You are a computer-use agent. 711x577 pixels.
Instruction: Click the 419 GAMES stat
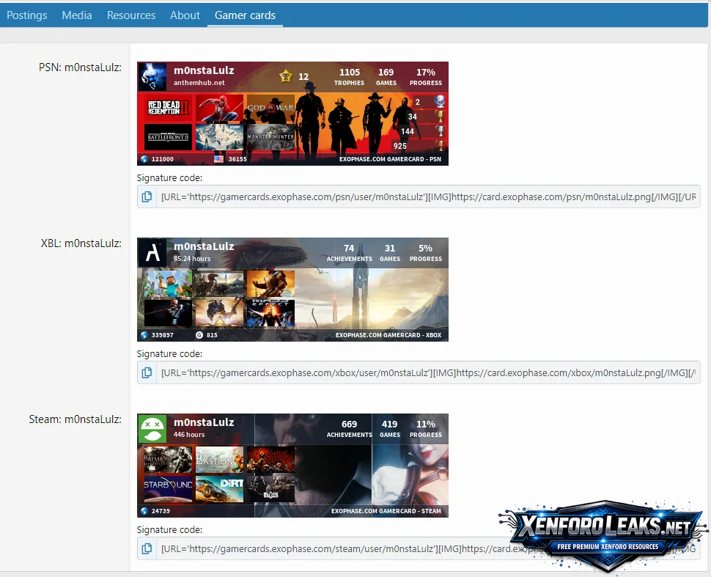390,429
